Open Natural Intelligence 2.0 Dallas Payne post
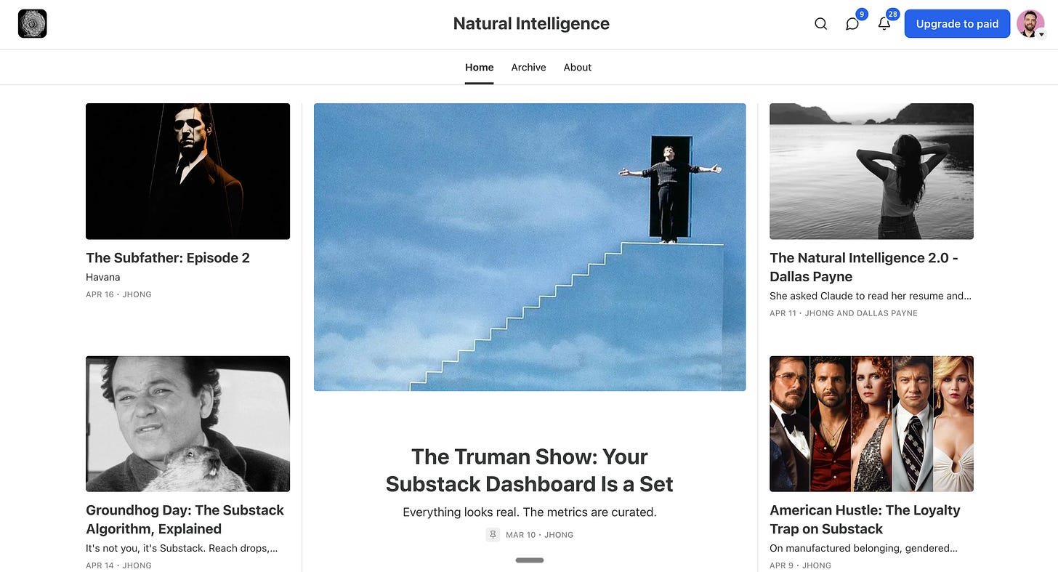The height and width of the screenshot is (572, 1058). tap(864, 267)
